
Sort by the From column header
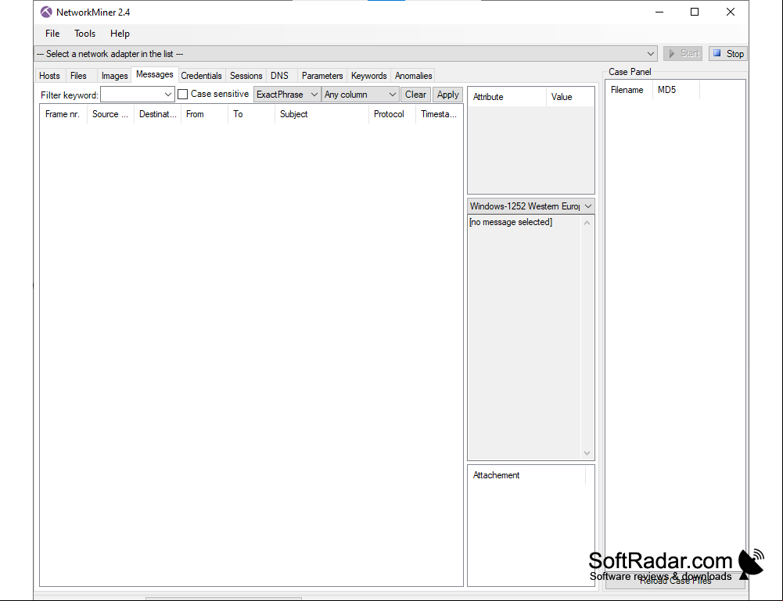pos(204,114)
